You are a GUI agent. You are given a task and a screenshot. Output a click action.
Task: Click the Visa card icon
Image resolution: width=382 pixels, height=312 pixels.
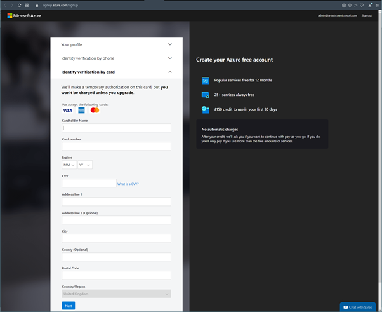coord(67,110)
